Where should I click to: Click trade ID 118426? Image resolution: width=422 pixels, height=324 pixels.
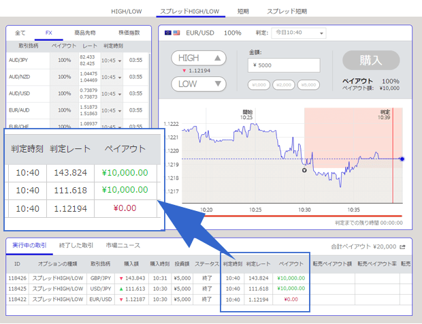click(17, 278)
